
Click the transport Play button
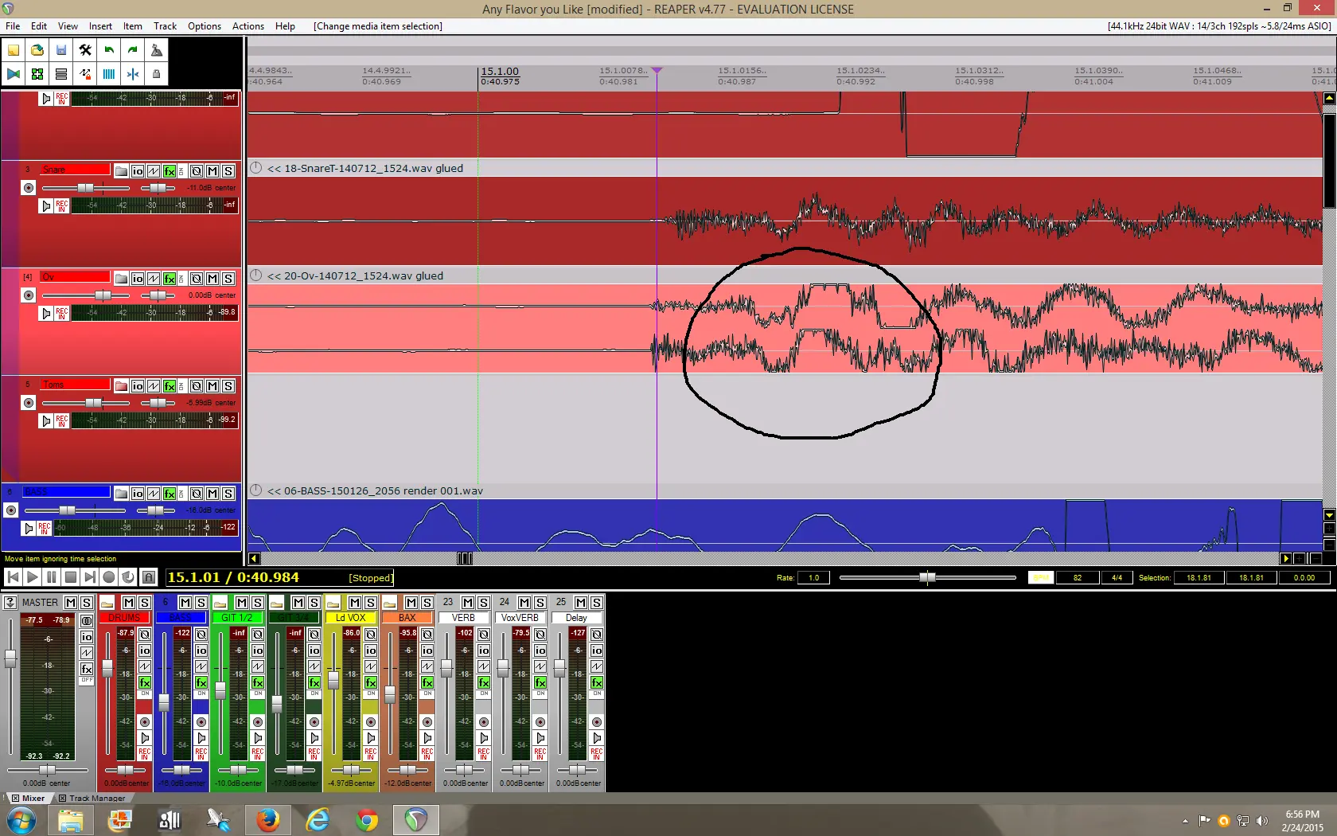[33, 577]
